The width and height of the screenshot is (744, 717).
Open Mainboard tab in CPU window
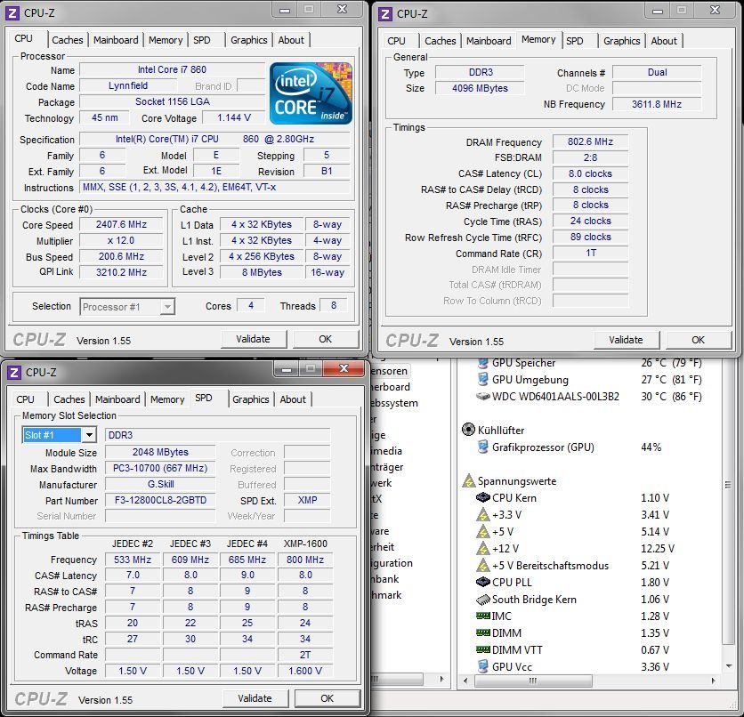(116, 40)
